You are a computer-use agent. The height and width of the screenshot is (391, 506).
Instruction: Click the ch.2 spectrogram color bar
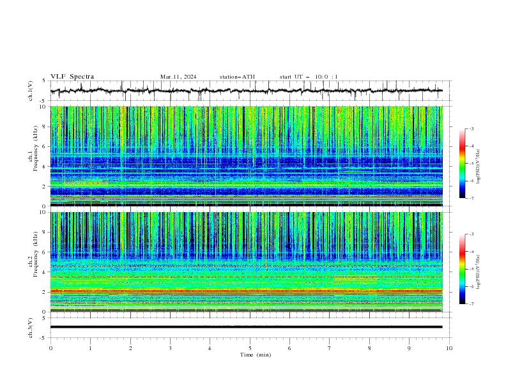pos(463,269)
